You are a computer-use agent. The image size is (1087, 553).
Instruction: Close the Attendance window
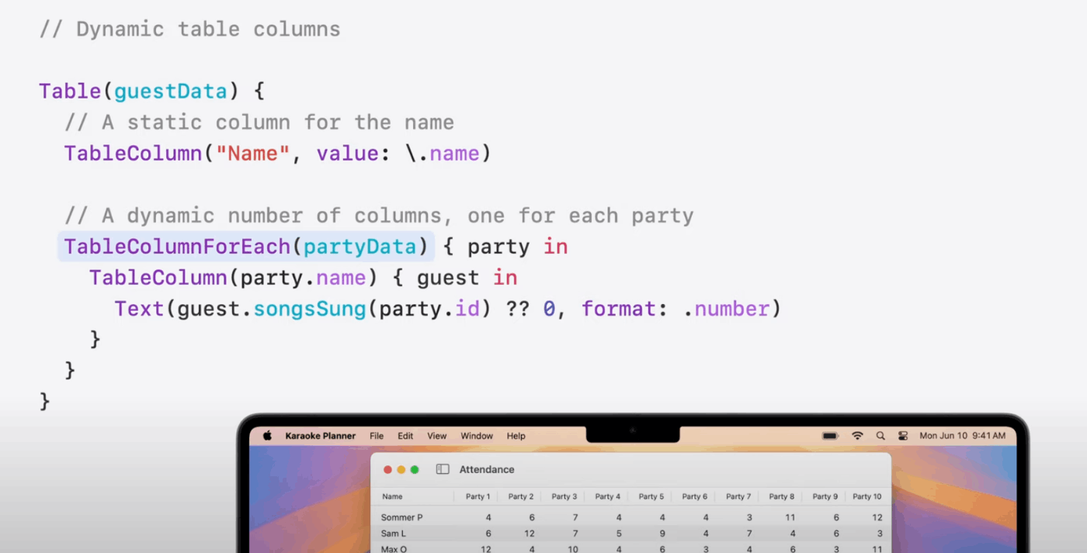pyautogui.click(x=387, y=469)
